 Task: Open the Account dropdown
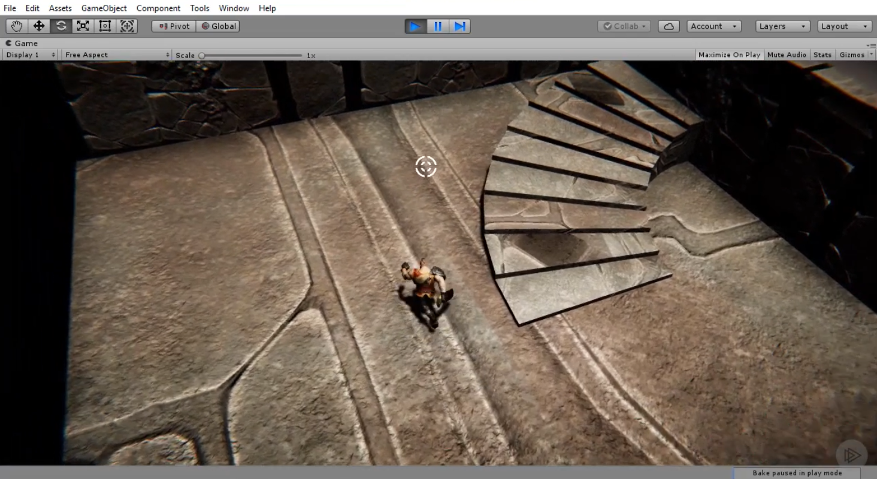click(x=714, y=26)
